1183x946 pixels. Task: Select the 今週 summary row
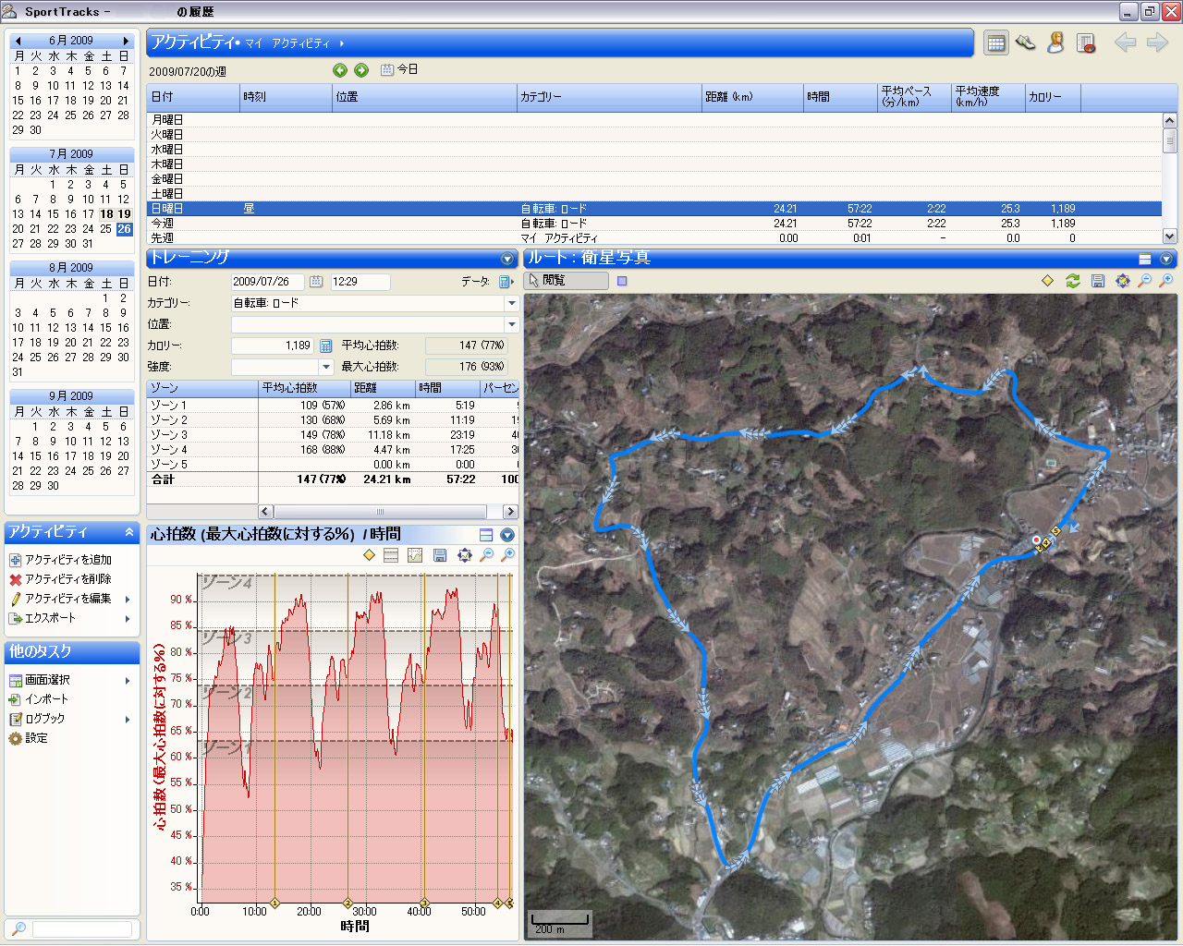[163, 224]
